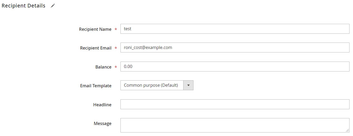Click the Common purpose (Default) selection text
Image resolution: width=353 pixels, height=136 pixels.
[151, 85]
